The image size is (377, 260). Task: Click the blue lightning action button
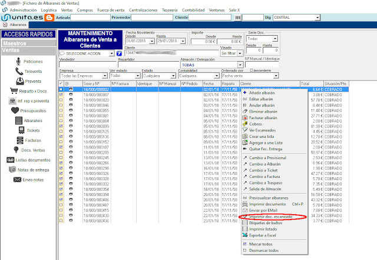pos(119,53)
